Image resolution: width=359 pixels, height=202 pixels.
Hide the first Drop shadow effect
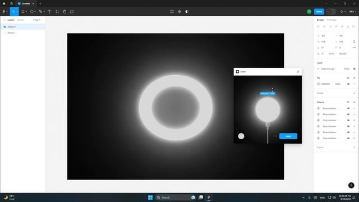(348, 108)
